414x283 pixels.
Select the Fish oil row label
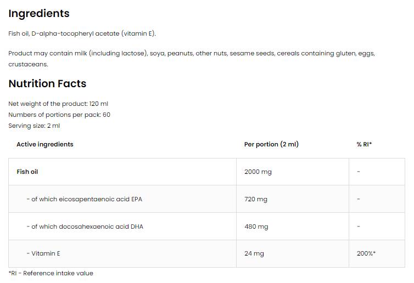[x=27, y=172]
